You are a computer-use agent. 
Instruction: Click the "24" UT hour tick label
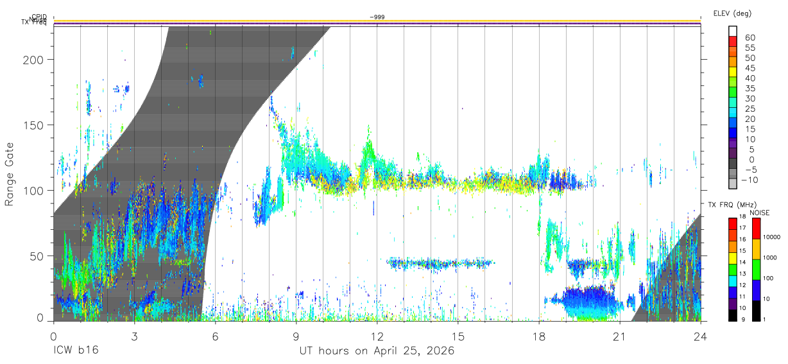pyautogui.click(x=701, y=337)
